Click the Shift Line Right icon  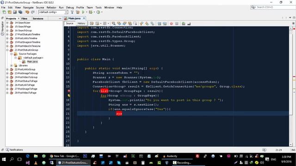pyautogui.click(x=165, y=24)
